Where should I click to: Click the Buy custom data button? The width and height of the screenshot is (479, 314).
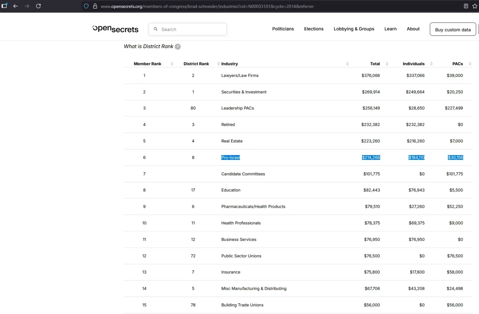453,29
